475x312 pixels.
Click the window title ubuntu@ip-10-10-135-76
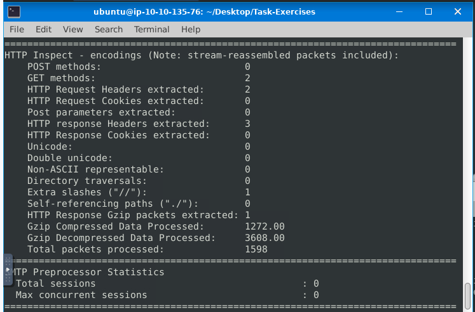[x=204, y=11]
